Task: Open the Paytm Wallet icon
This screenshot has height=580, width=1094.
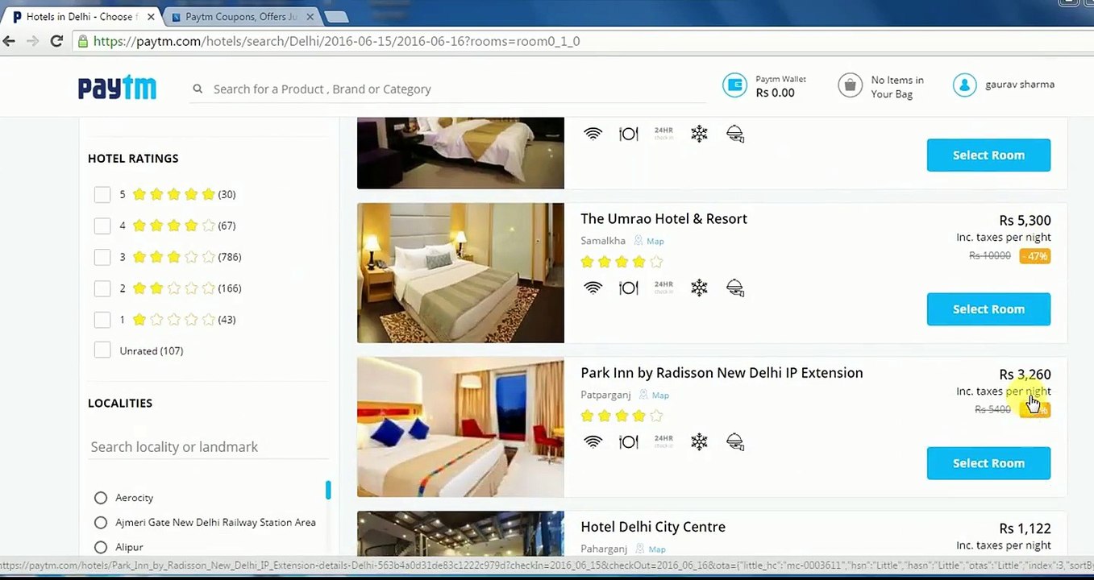Action: 734,85
